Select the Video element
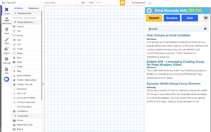 26,62
